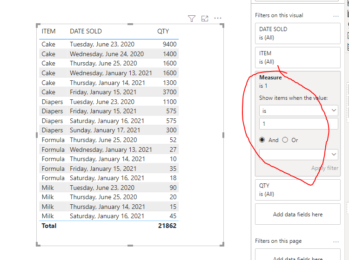
Task: Click the Milk 'Thursday, January 14, 2021' cell
Action: [x=107, y=207]
